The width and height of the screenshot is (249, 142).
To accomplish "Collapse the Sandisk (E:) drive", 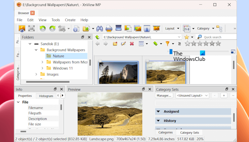I will (x=30, y=44).
